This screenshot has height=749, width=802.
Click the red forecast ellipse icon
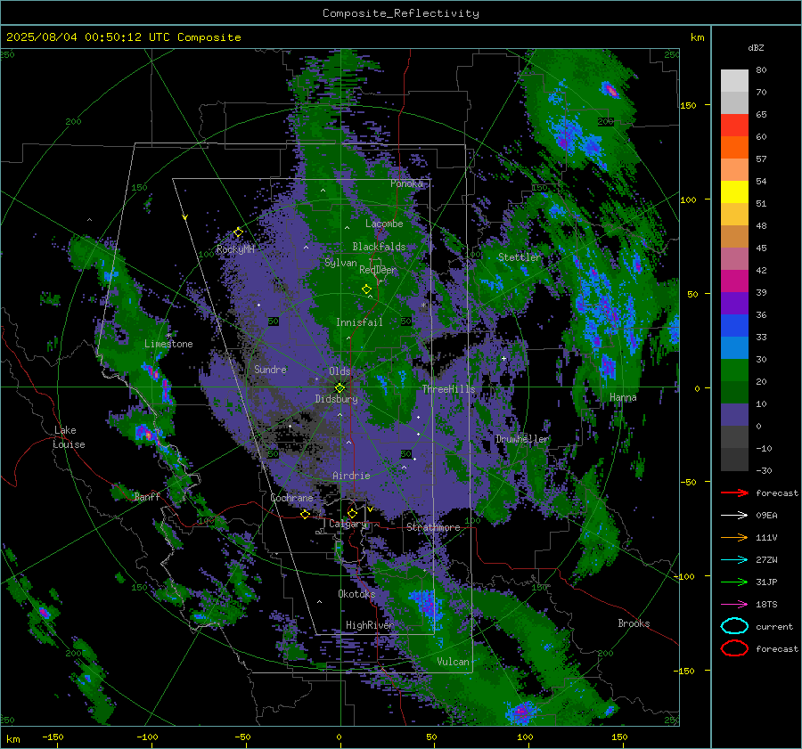734,648
